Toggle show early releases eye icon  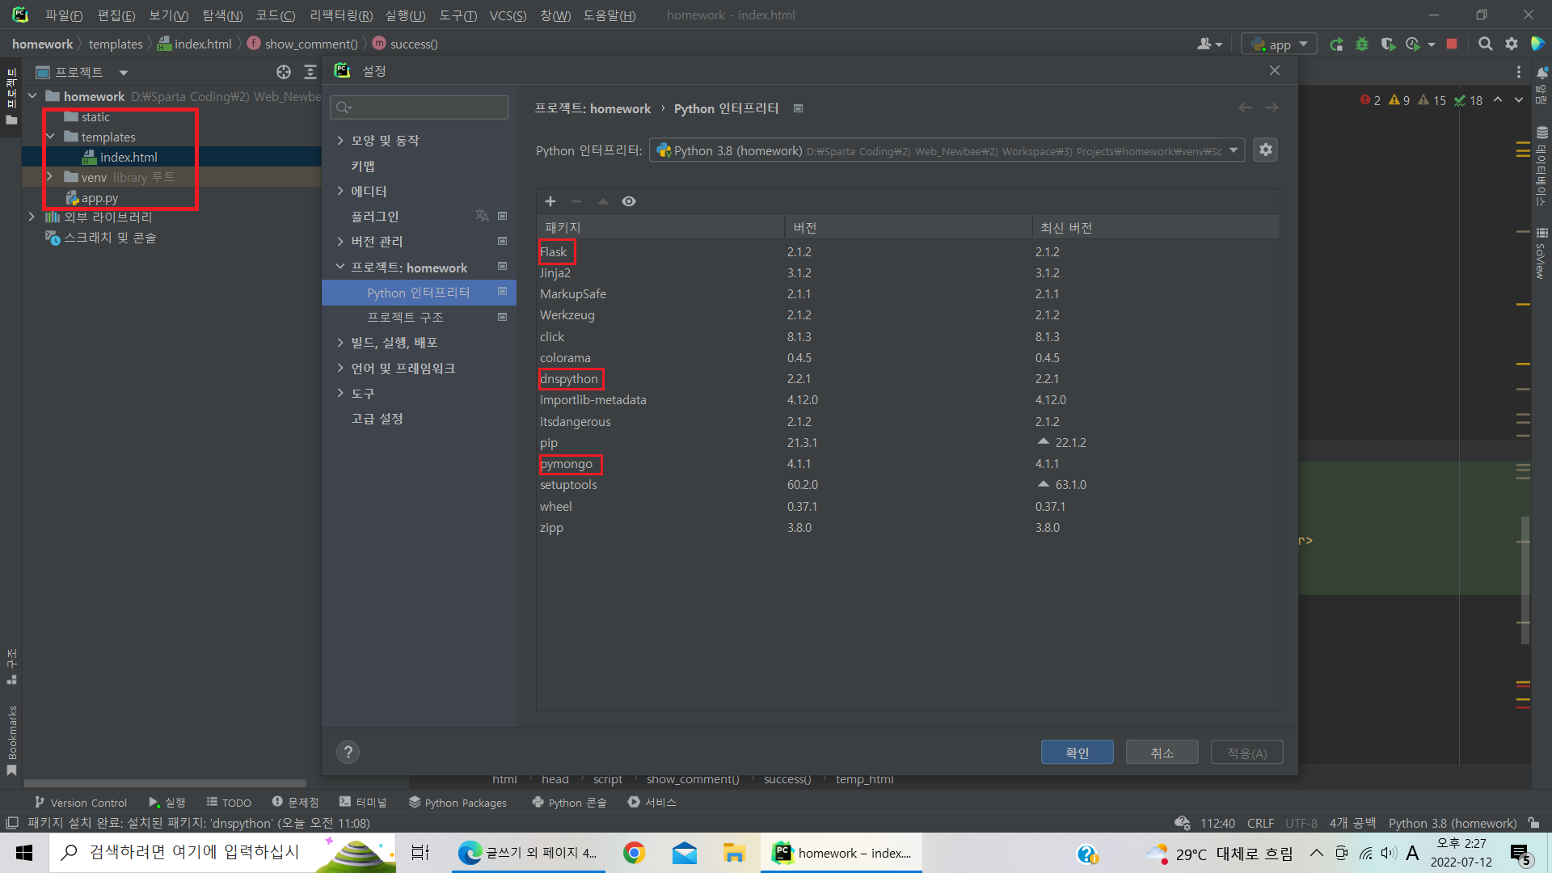(x=629, y=201)
